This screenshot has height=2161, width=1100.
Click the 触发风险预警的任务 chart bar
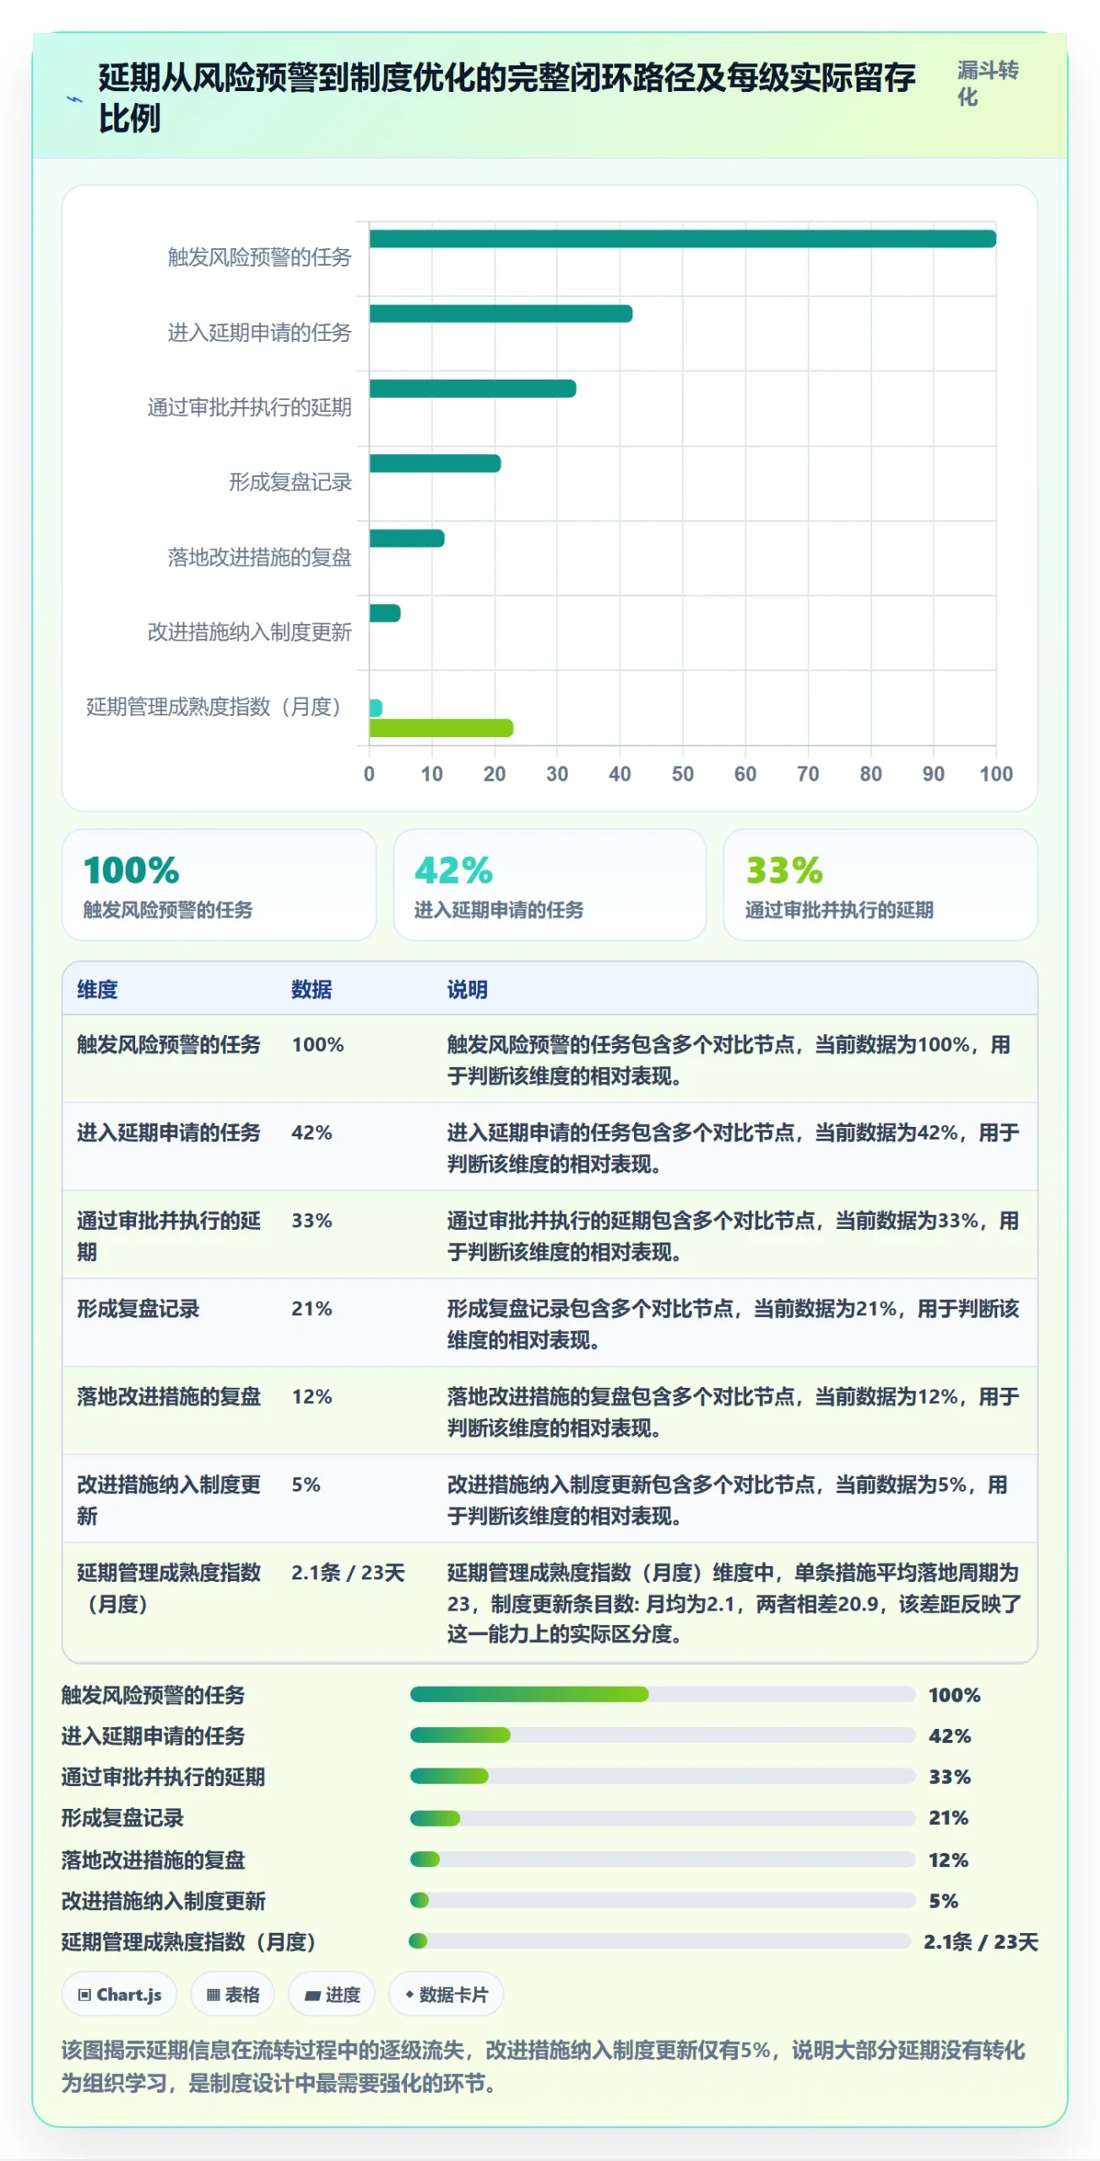pos(682,239)
